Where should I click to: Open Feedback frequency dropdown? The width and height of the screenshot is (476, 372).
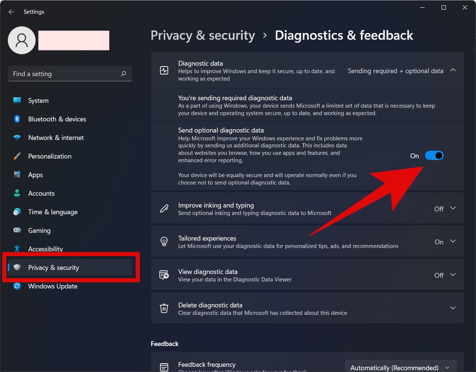click(x=401, y=366)
